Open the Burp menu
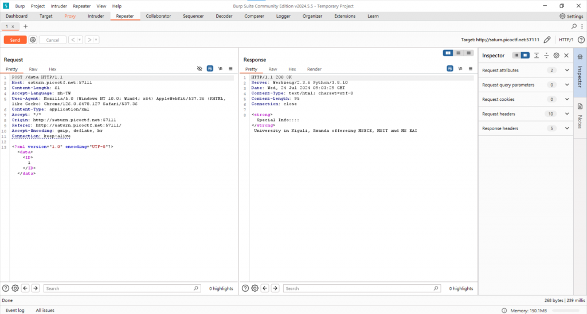 20,6
